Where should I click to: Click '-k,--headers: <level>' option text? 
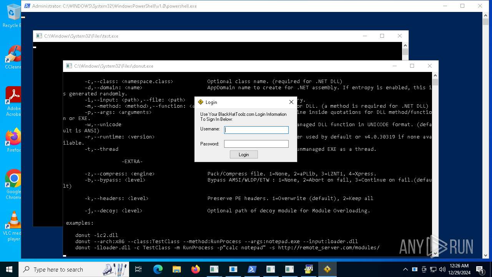point(116,198)
